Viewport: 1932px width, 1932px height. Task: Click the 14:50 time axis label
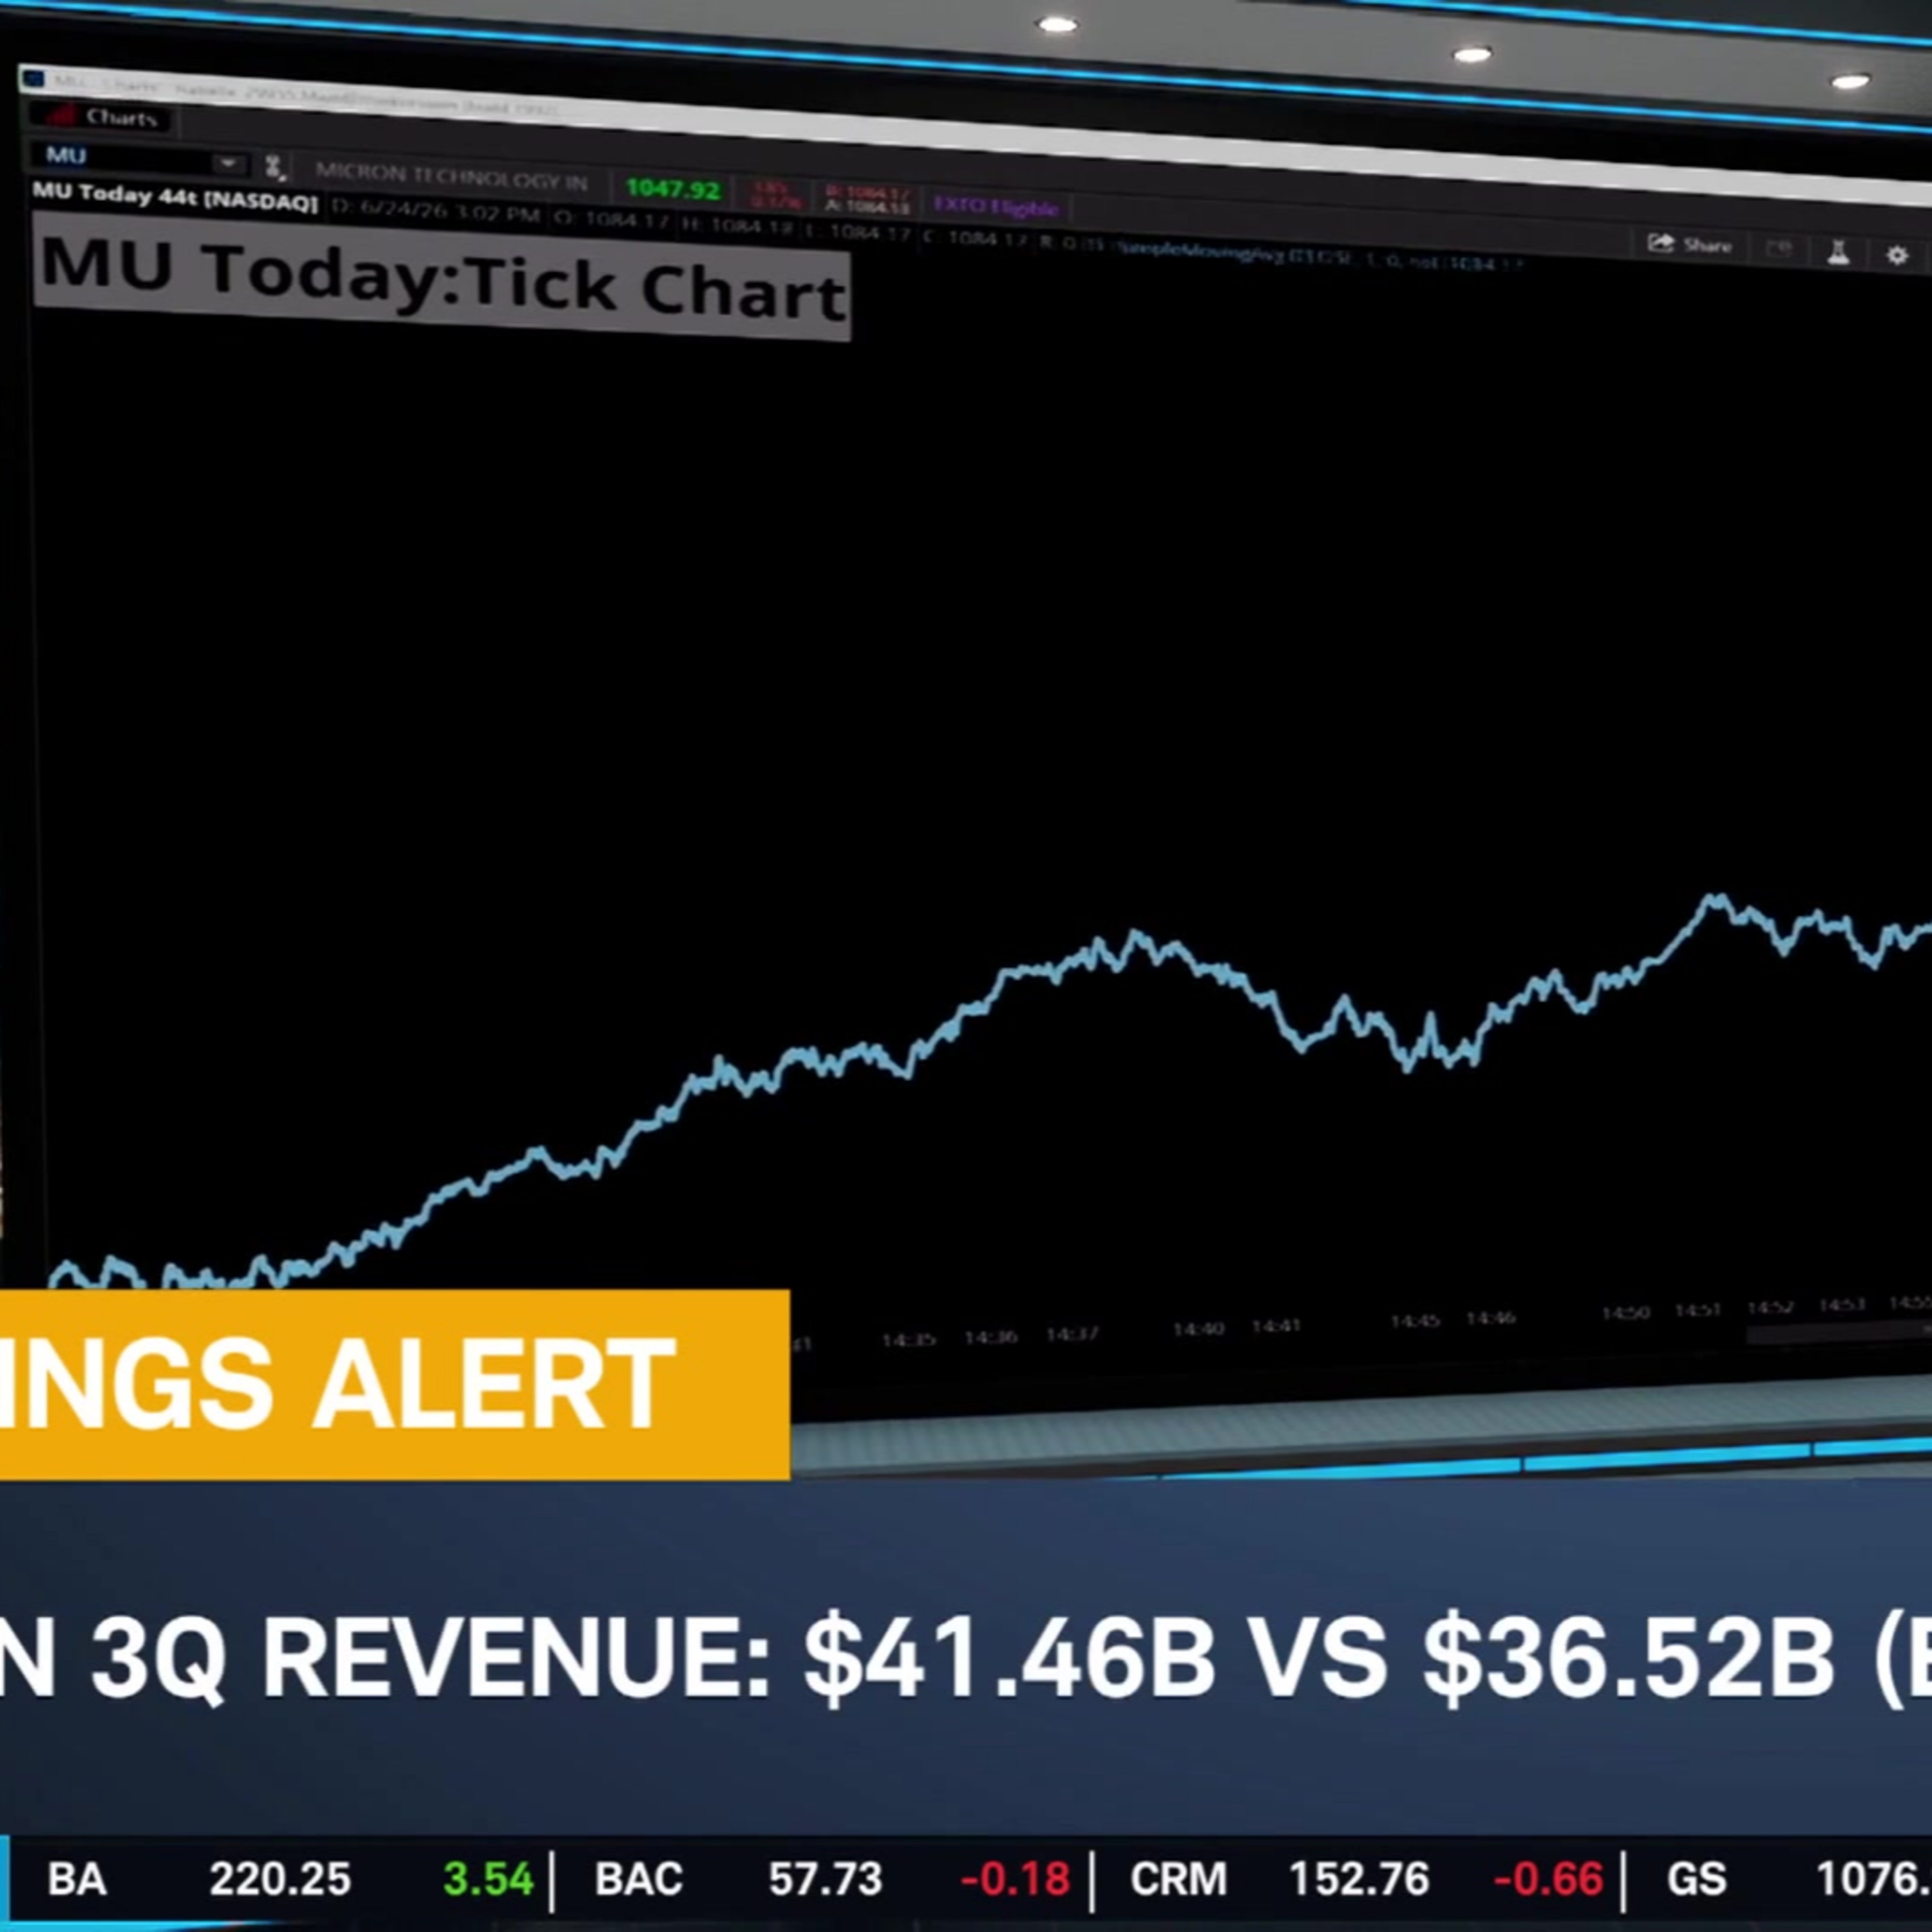pyautogui.click(x=1625, y=1313)
